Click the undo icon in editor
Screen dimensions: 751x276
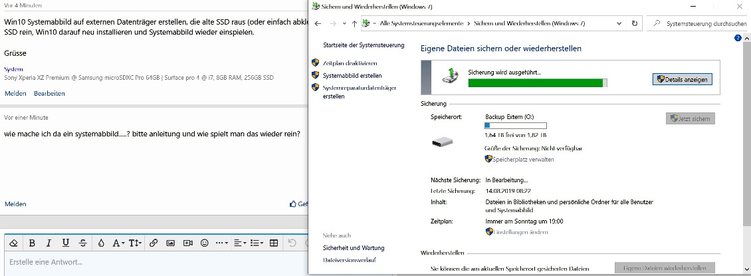(292, 243)
